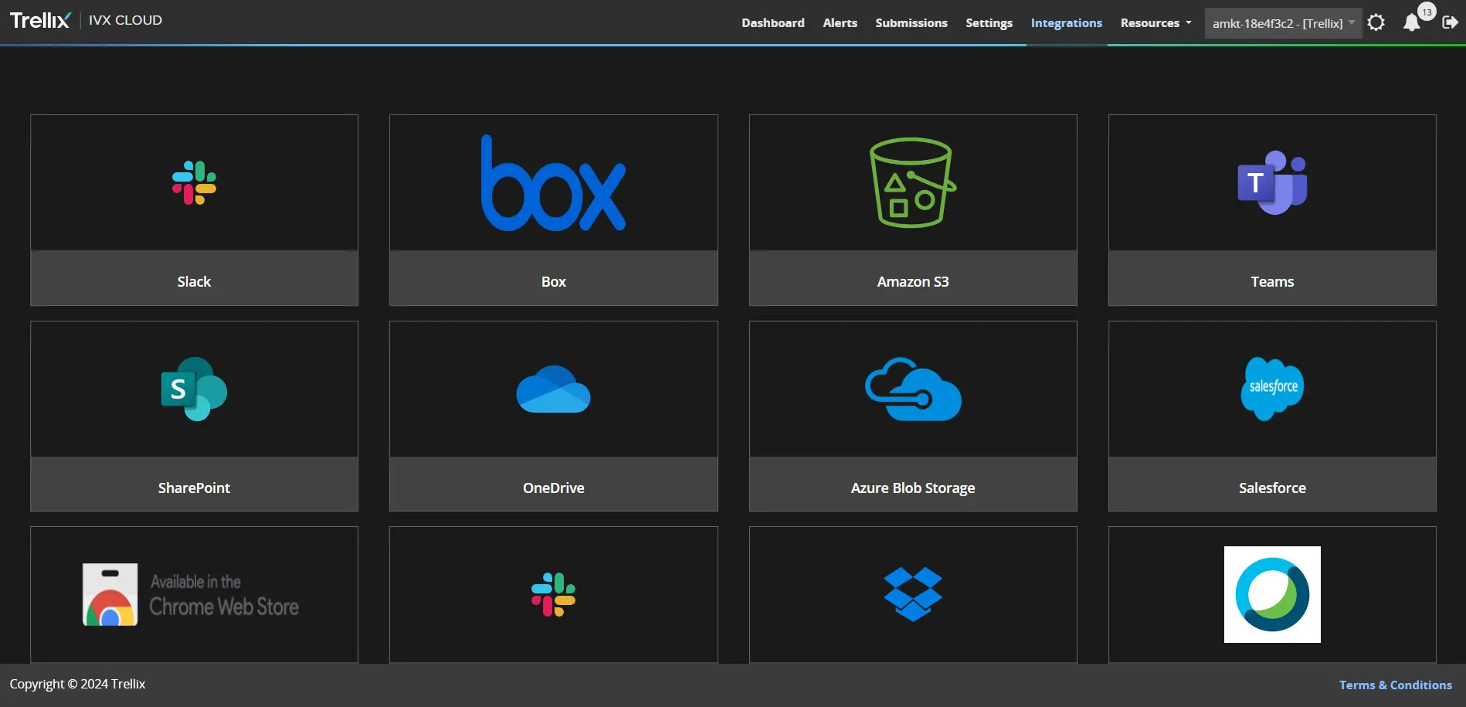Image resolution: width=1466 pixels, height=707 pixels.
Task: Open the SharePoint logo tile
Action: coord(194,389)
